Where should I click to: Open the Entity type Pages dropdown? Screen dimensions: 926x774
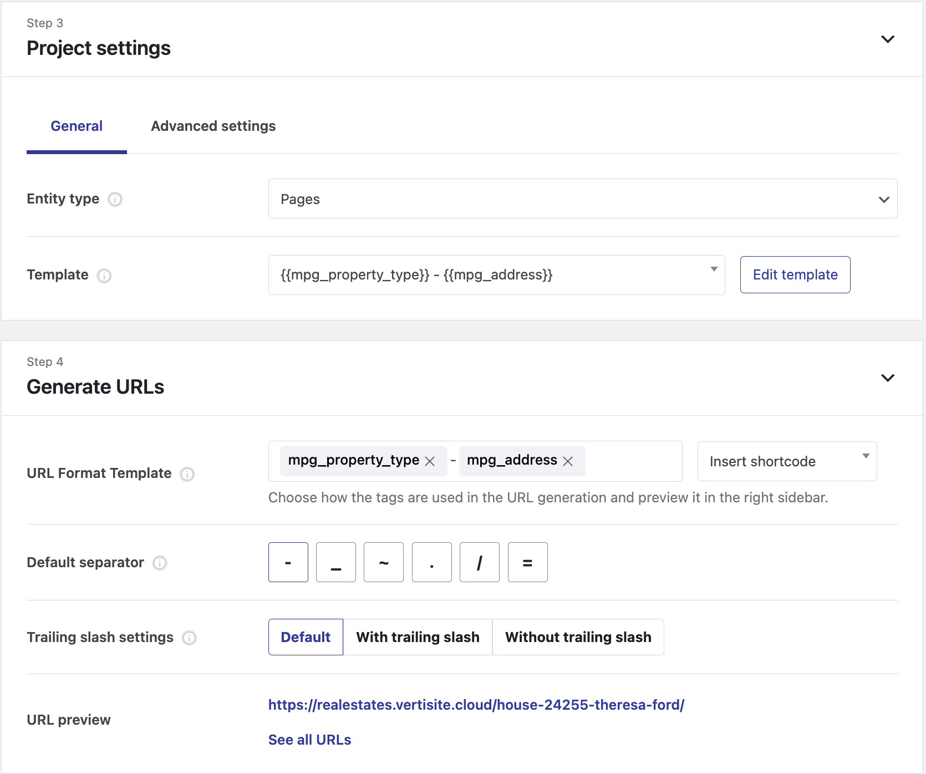[582, 199]
